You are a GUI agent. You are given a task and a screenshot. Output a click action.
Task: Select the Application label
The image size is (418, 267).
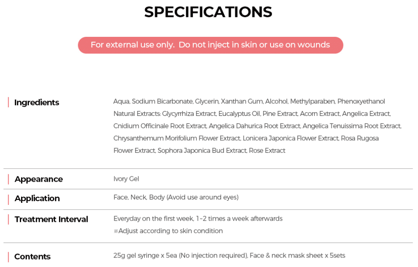[x=37, y=199]
